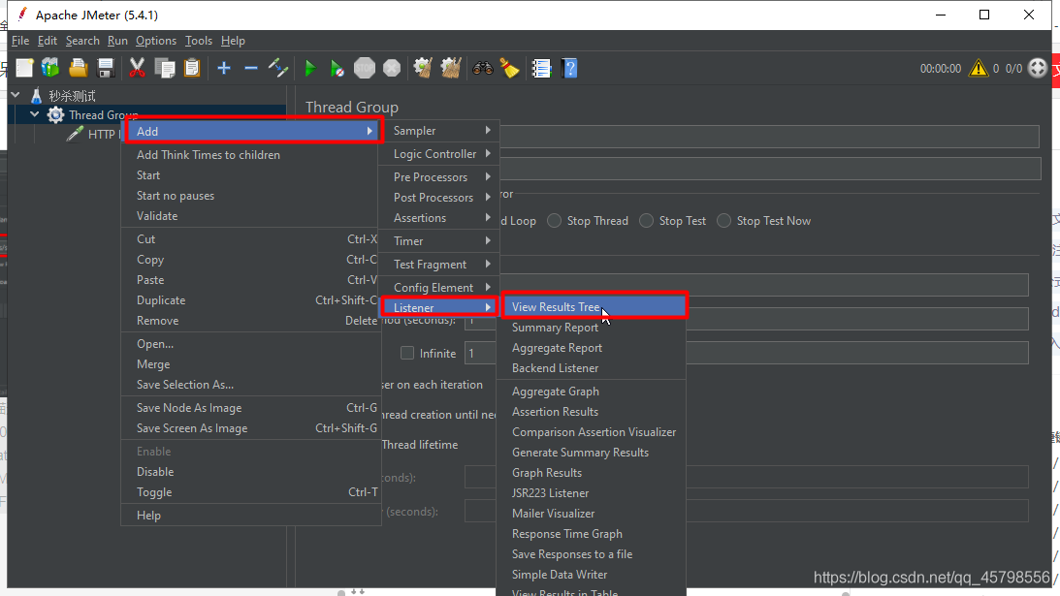
Task: Expand the Pre Processors submenu
Action: [x=440, y=177]
